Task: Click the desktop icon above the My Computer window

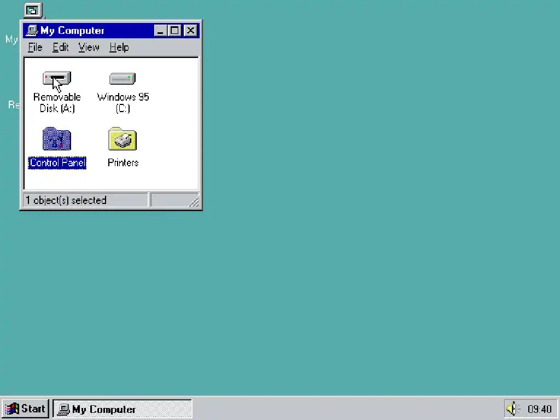Action: coord(33,10)
